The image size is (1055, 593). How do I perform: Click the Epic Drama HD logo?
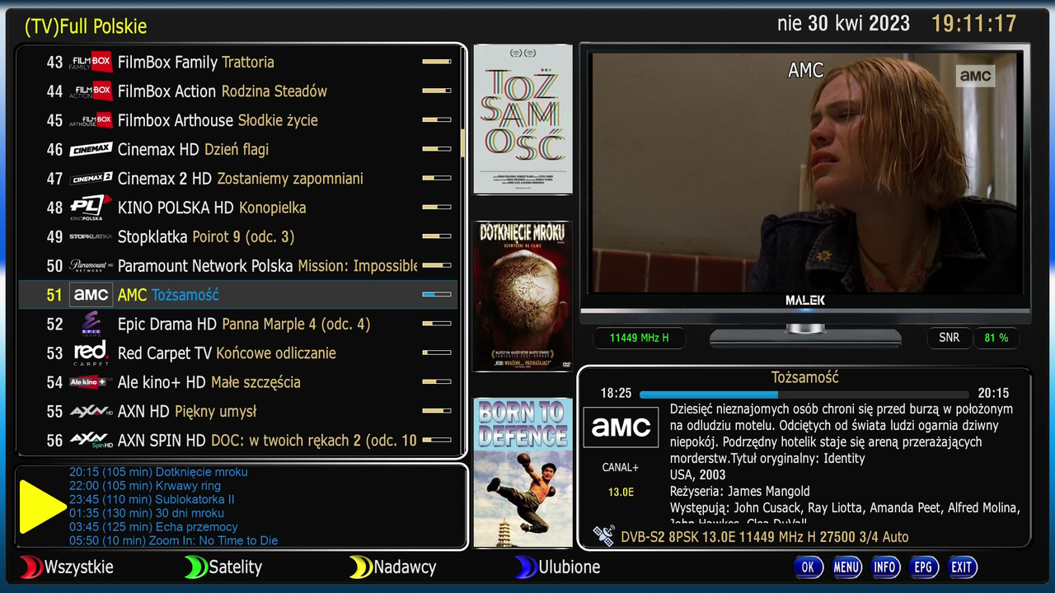tap(91, 324)
